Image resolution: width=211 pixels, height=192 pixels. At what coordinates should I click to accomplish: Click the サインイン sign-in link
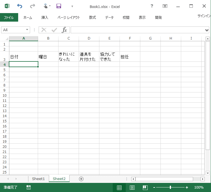[204, 16]
